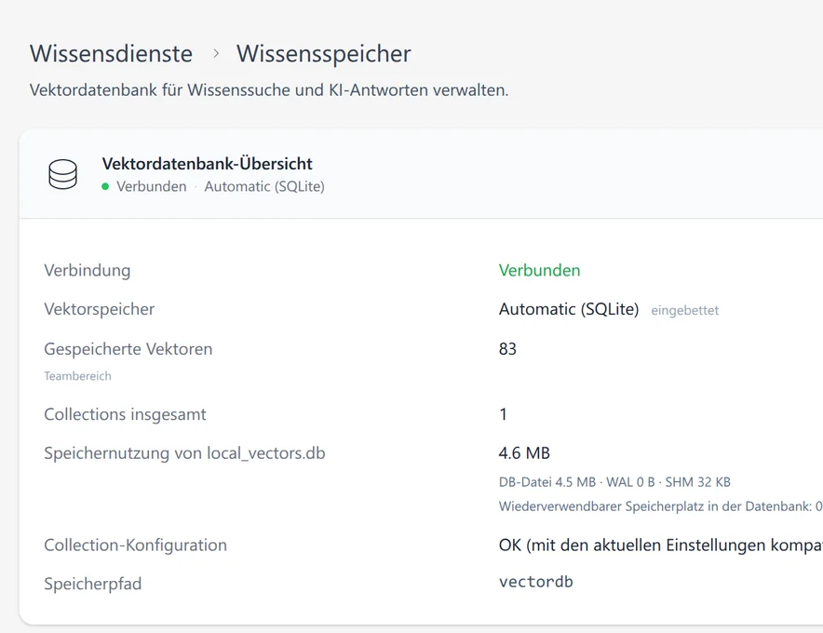This screenshot has height=633, width=823.
Task: Select the Gespeicherte Vektoren label
Action: [128, 349]
